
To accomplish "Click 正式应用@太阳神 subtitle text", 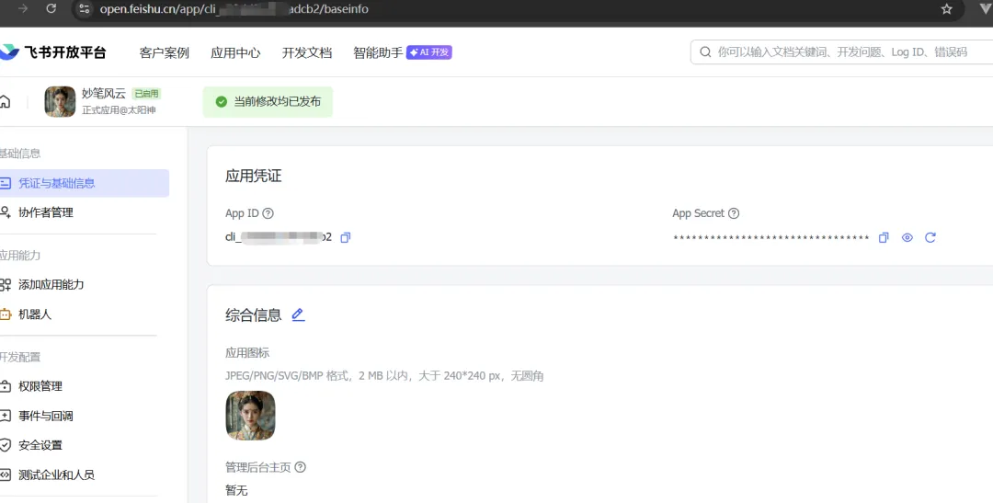I will (x=119, y=110).
